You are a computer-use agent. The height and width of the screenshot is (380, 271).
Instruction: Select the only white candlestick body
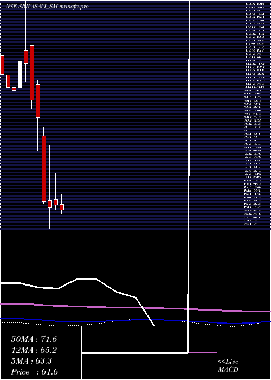tap(20, 75)
